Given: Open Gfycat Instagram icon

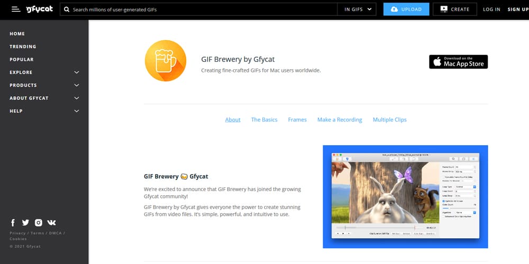Looking at the screenshot, I should pos(39,223).
